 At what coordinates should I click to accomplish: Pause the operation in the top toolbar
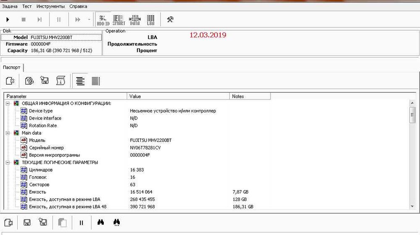[59, 20]
